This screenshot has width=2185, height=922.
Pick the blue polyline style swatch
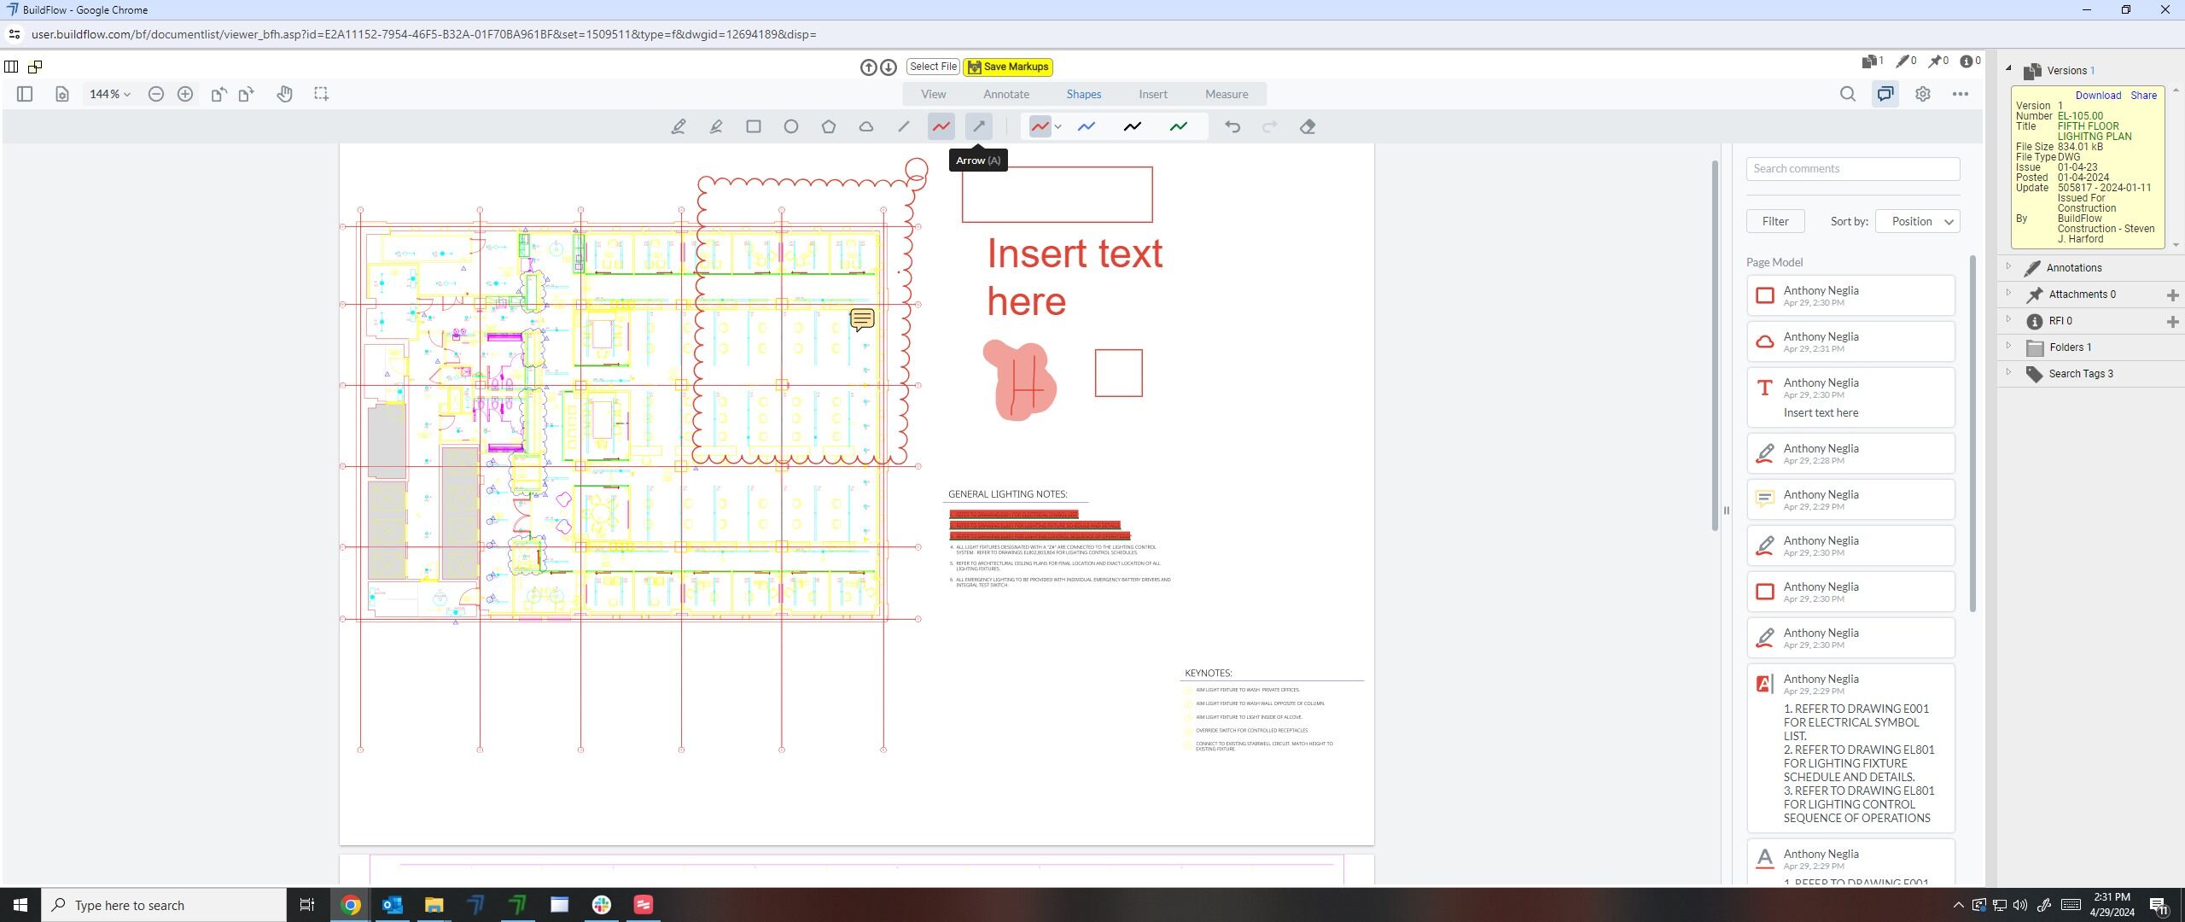pyautogui.click(x=1086, y=126)
